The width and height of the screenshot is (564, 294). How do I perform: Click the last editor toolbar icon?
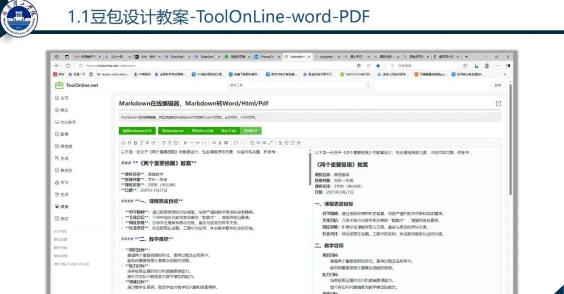299,142
